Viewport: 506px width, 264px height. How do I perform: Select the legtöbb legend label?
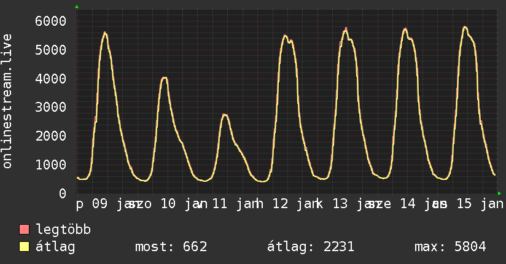point(63,230)
